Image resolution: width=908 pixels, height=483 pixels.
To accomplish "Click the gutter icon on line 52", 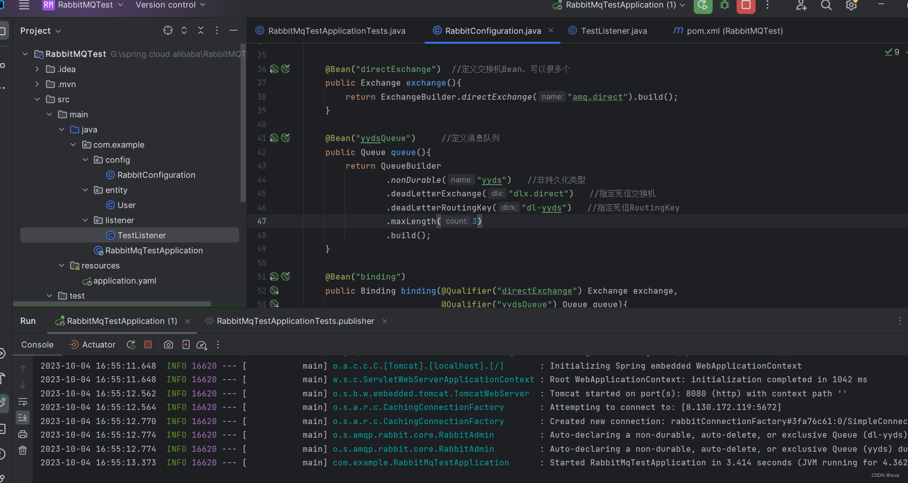I will click(274, 291).
